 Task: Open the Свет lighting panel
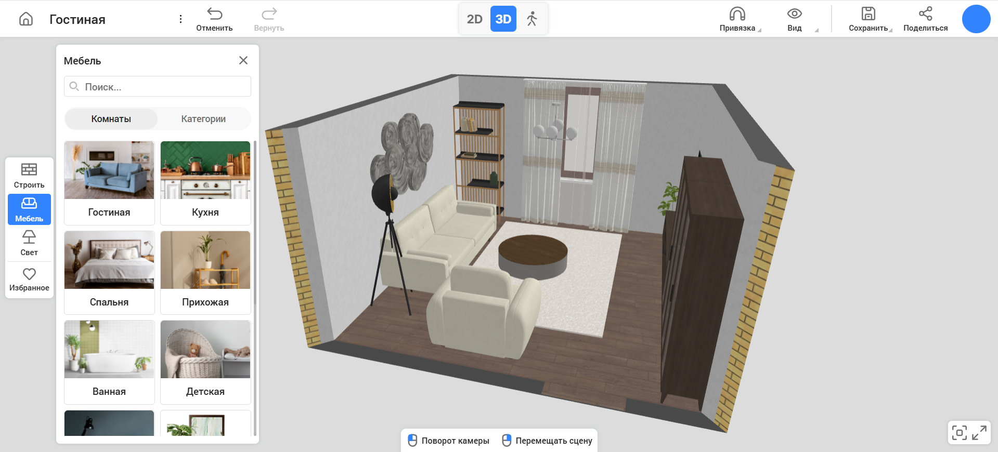coord(29,243)
